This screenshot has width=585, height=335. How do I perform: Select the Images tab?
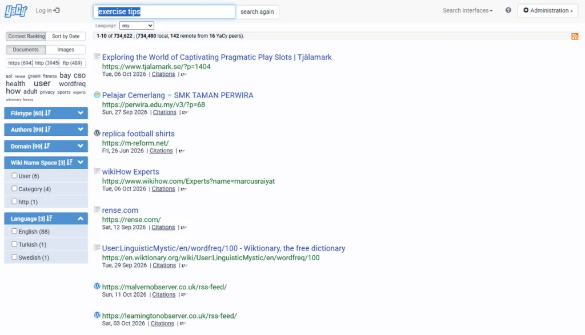[66, 50]
